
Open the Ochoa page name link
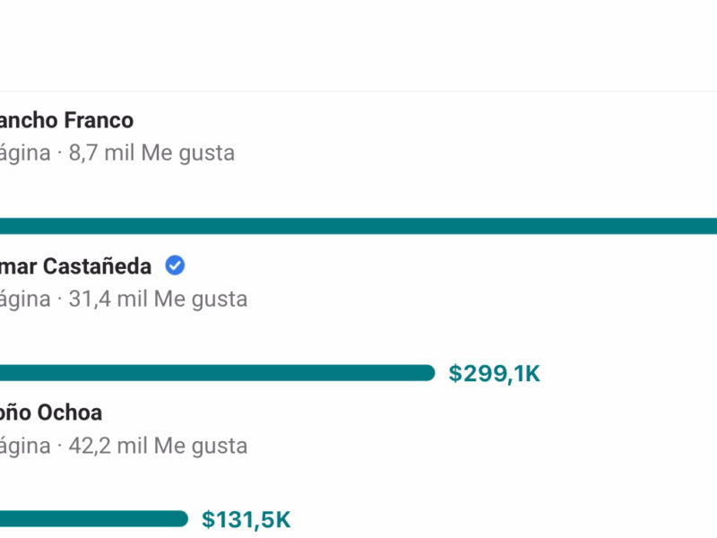click(x=50, y=412)
